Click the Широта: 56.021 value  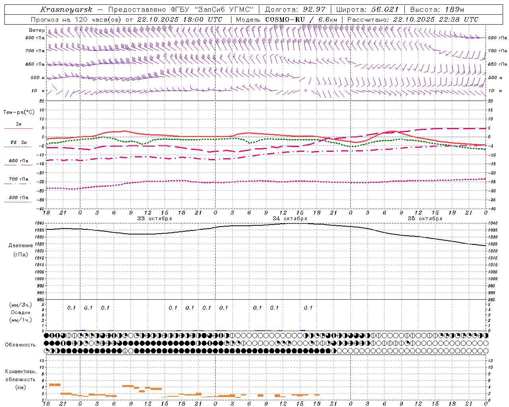[x=367, y=10]
